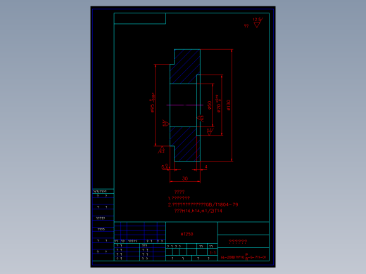Click the ø50 bore dimension label
This screenshot has width=366, height=274.
(210, 105)
